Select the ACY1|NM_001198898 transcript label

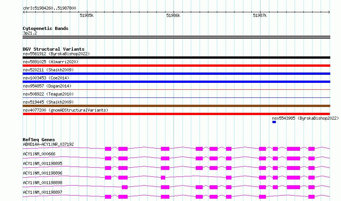click(x=43, y=183)
